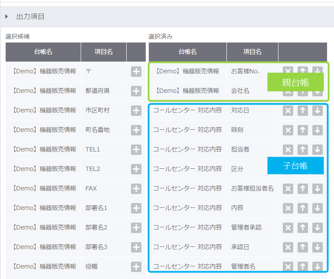The image size is (334, 279).
Task: Move 管理者承認 down one position
Action: (318, 228)
